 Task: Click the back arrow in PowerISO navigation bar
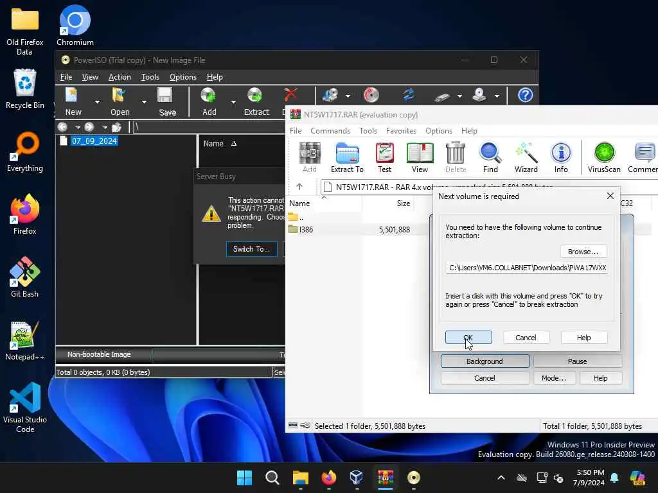[62, 126]
